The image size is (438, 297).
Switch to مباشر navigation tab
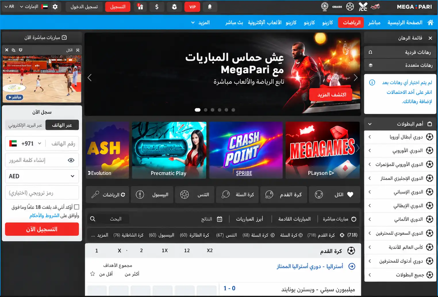point(374,22)
